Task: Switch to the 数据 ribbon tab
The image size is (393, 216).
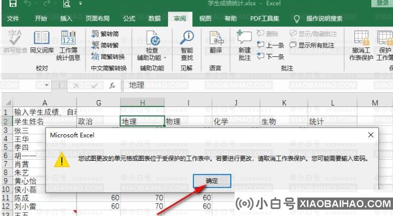Action: (154, 18)
